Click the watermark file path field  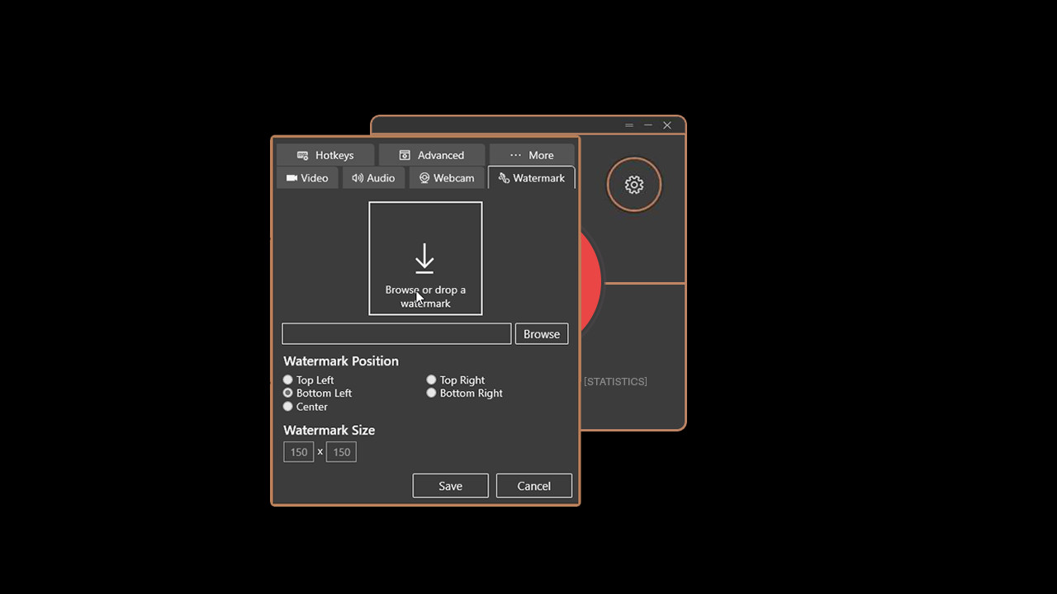[x=396, y=333]
